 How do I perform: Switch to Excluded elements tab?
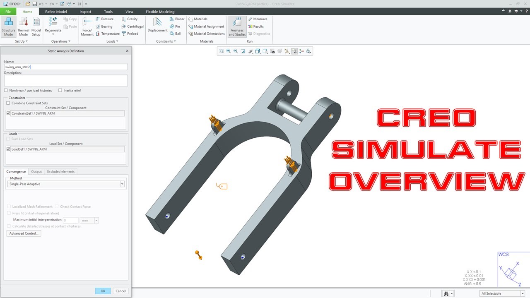61,171
